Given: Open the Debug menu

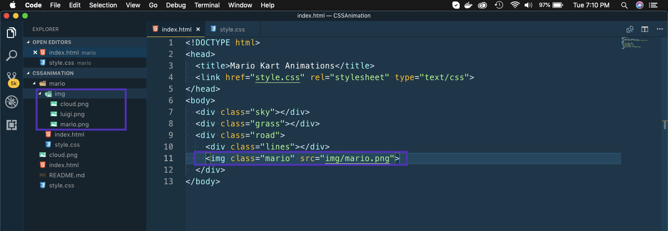Looking at the screenshot, I should tap(176, 5).
